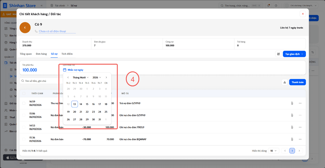Check the row at 16:59 06/10/2026
This screenshot has width=325, height=168.
point(24,103)
